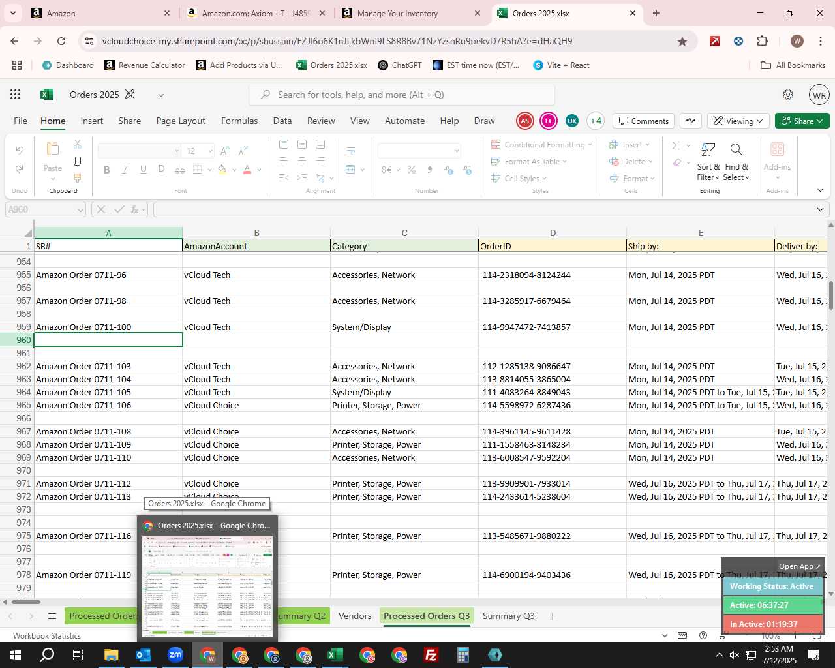The image size is (835, 668).
Task: Toggle Align Left
Action: tap(284, 161)
